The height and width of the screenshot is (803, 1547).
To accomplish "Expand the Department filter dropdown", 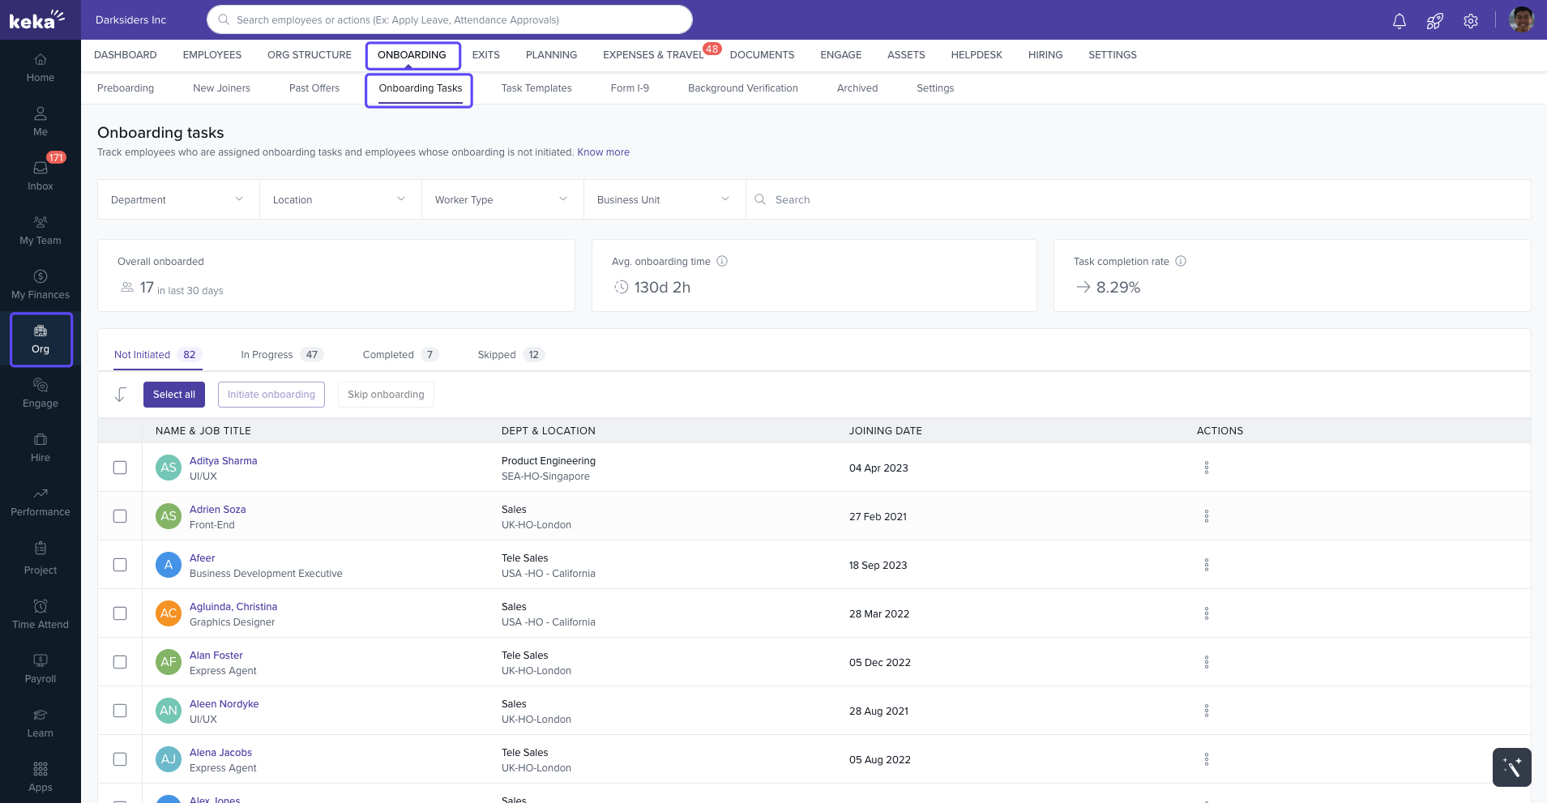I will [x=177, y=199].
